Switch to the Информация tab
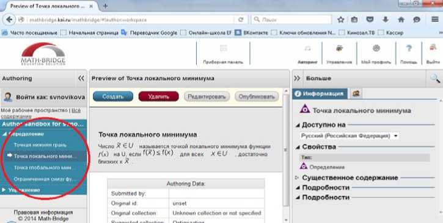Screen dimensions: 443x223 pyautogui.click(x=320, y=94)
